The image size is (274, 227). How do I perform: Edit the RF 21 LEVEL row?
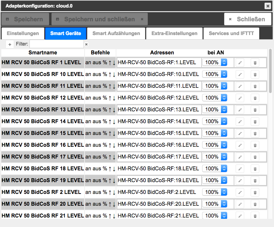[x=240, y=216]
